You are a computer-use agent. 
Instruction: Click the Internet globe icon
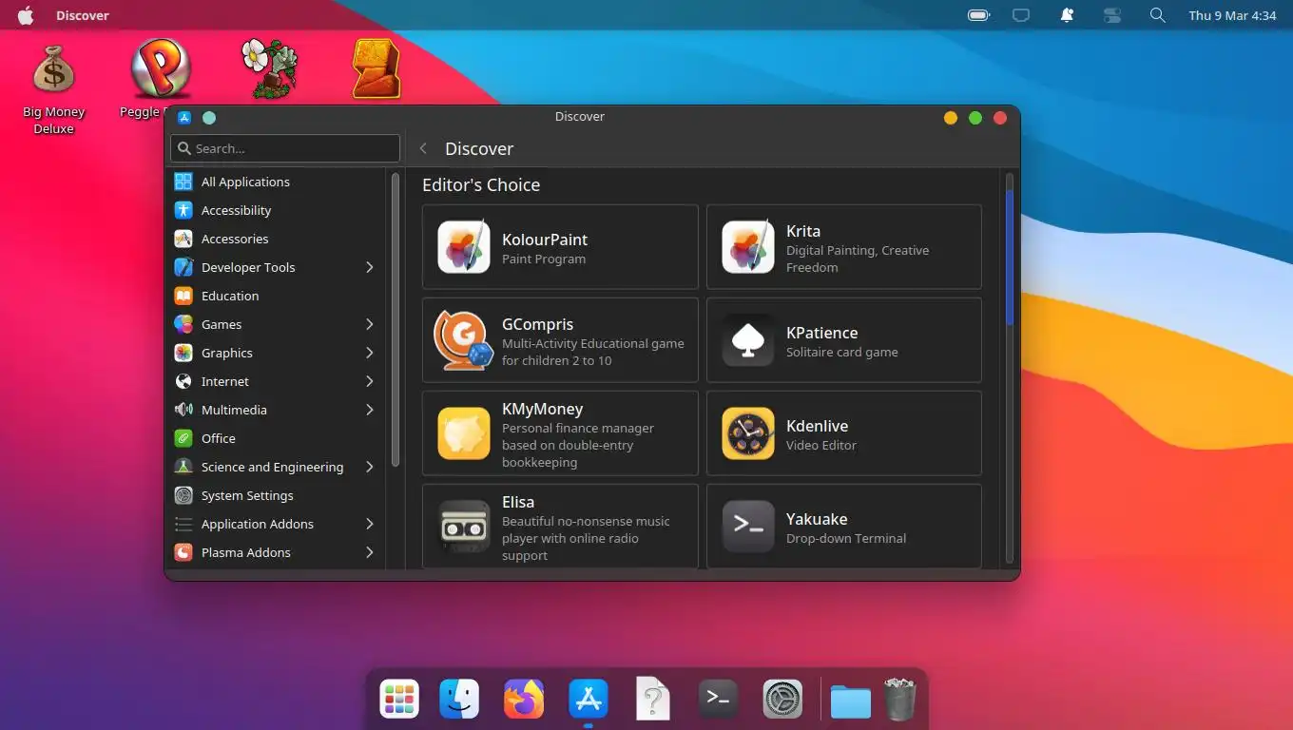point(183,381)
